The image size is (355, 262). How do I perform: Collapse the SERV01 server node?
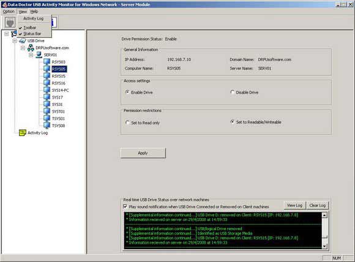(x=31, y=55)
